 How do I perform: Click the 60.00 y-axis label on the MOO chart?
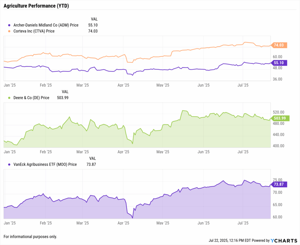point(277,217)
